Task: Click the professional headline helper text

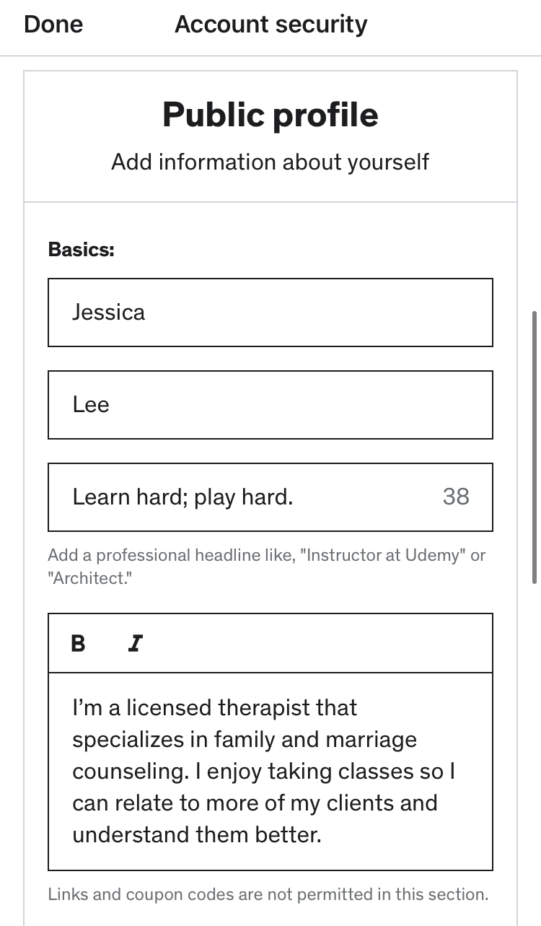Action: point(267,567)
